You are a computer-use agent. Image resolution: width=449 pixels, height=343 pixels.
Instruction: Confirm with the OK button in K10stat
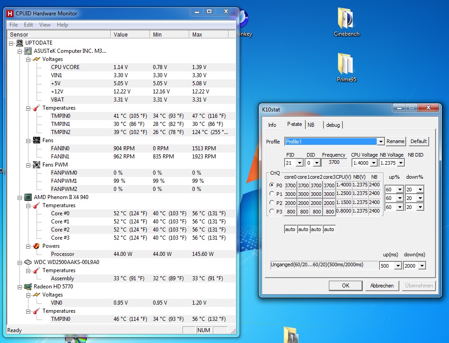[x=346, y=286]
